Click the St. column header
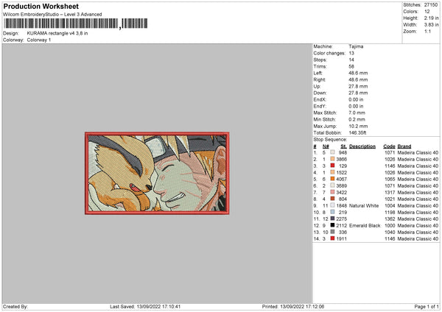 (x=343, y=146)
